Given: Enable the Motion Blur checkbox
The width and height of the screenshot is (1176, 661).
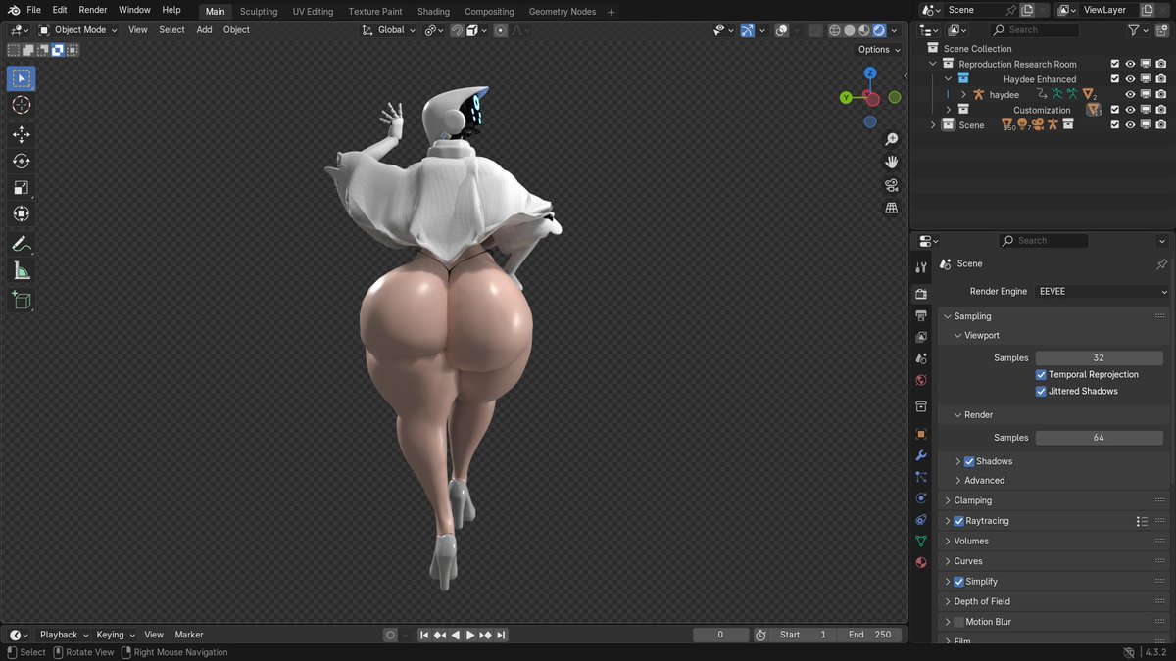Looking at the screenshot, I should (x=958, y=622).
